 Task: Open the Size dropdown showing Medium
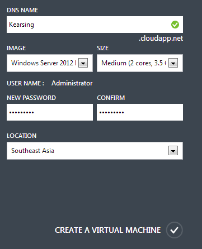[x=140, y=63]
